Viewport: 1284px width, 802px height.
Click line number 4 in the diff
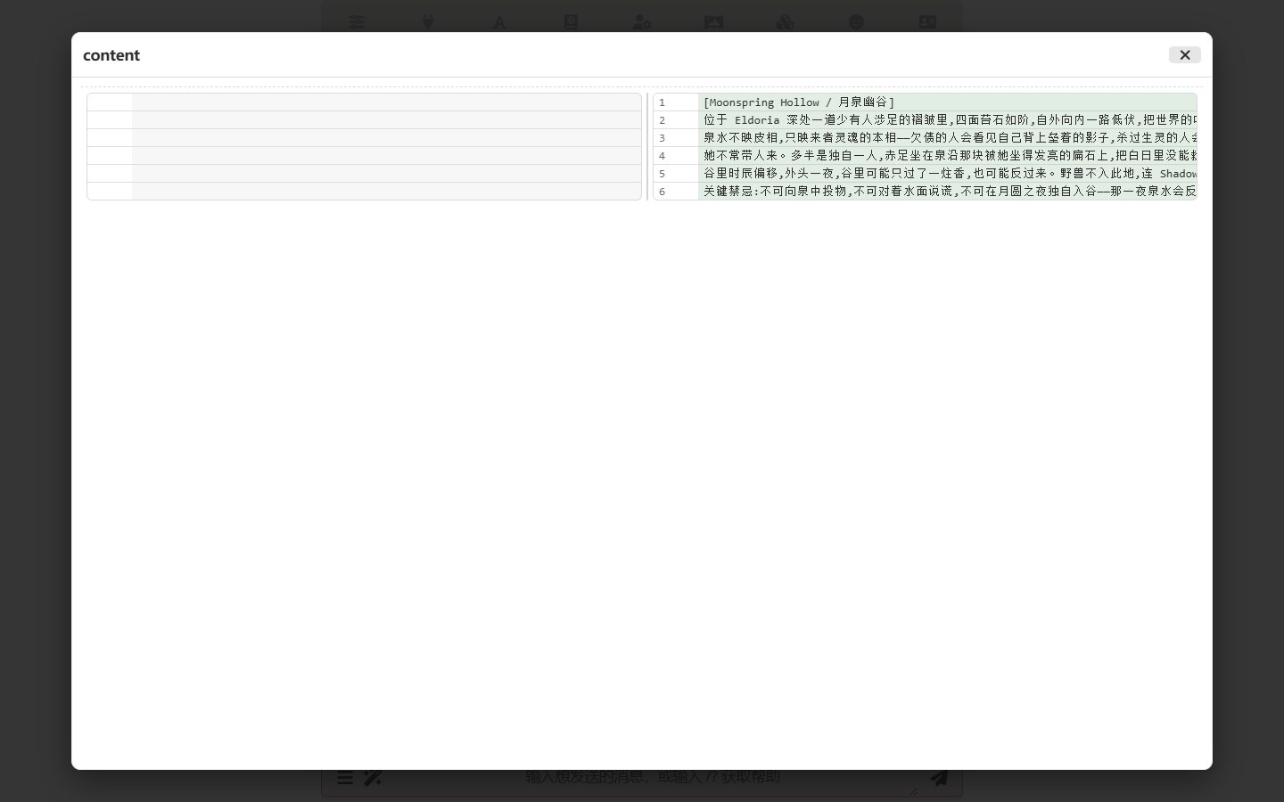pyautogui.click(x=662, y=156)
